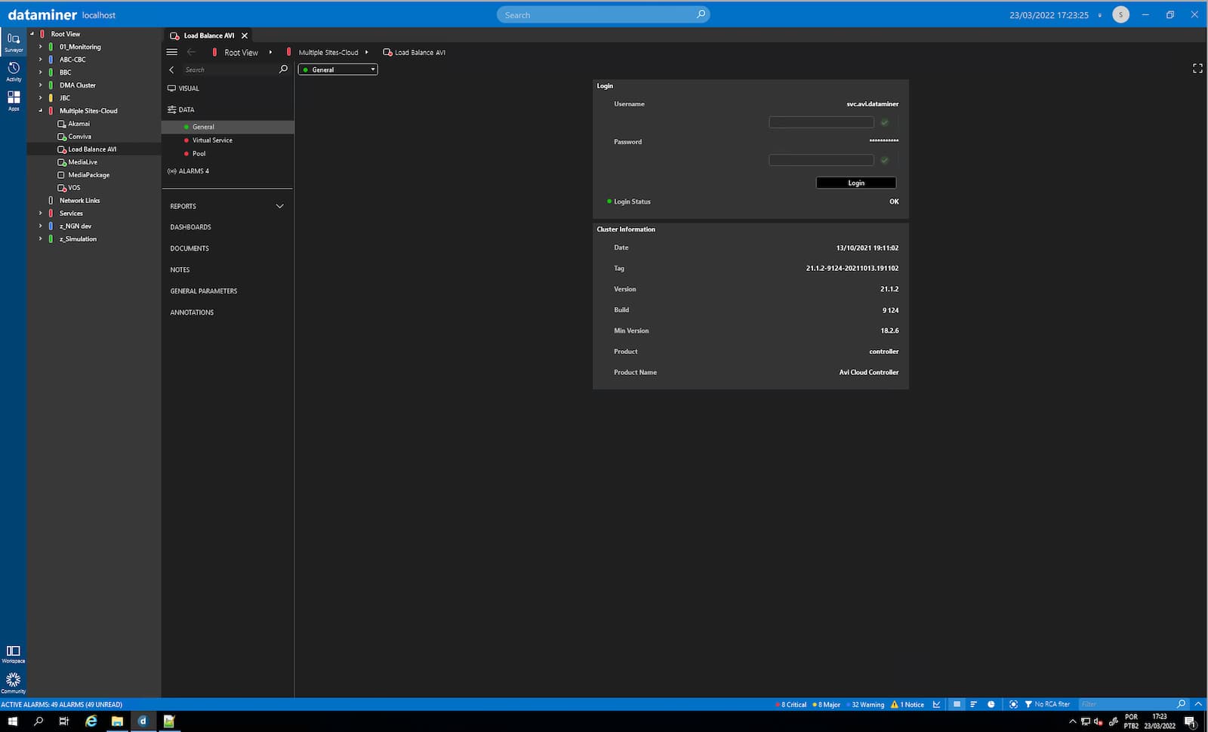Expand the Services tree node
The image size is (1208, 732).
tap(41, 214)
